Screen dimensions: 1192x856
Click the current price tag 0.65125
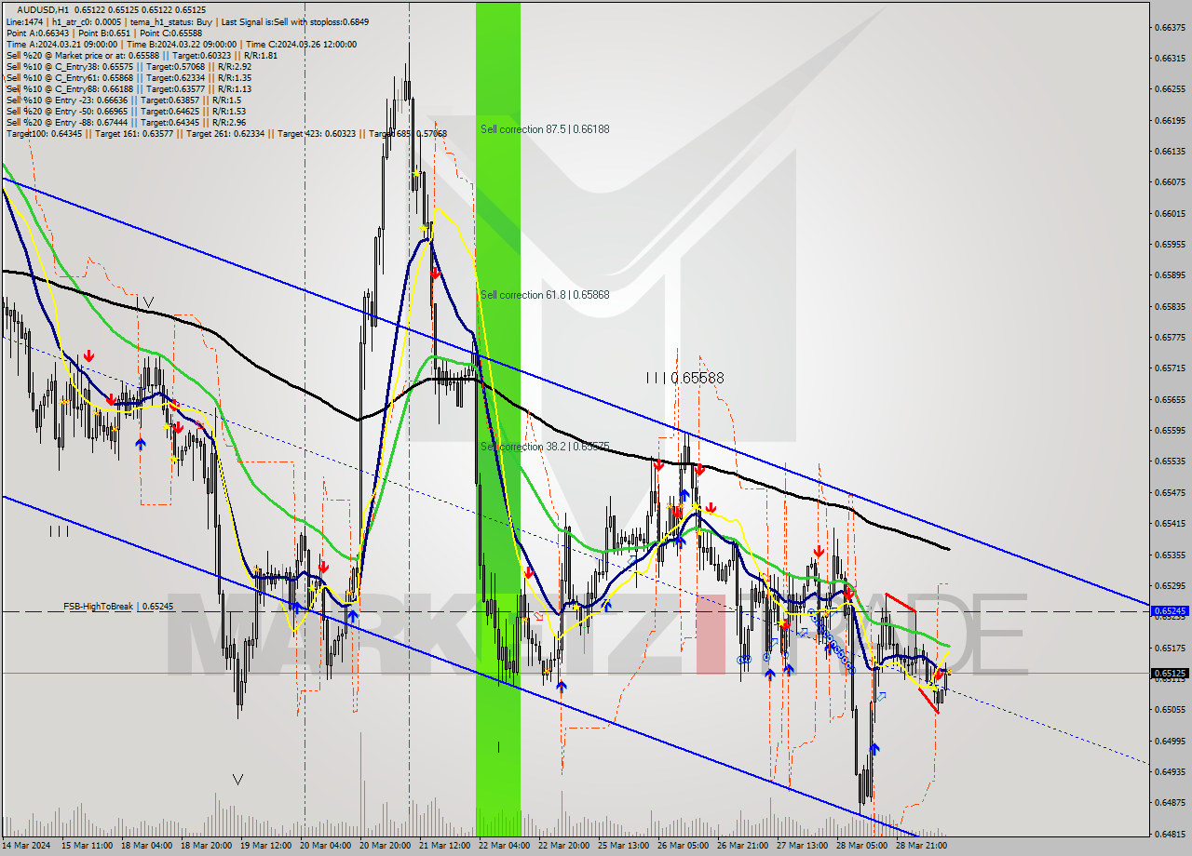(1169, 673)
